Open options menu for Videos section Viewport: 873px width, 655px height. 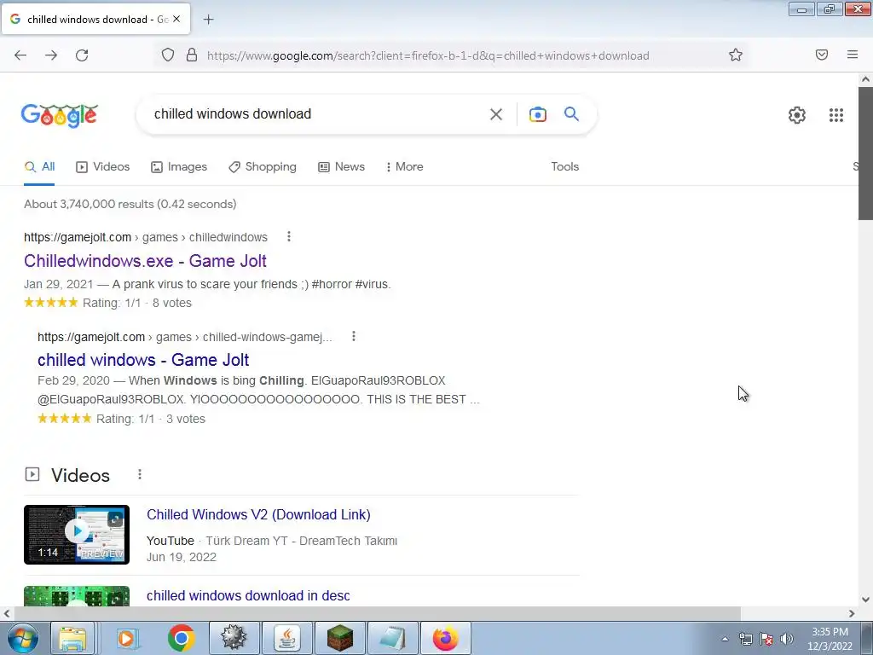(140, 474)
